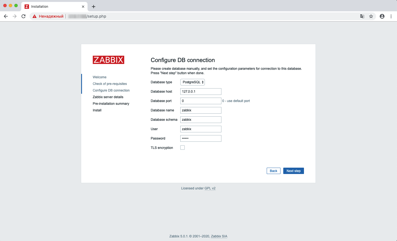The image size is (397, 241).
Task: Close the Installation tab
Action: click(x=83, y=7)
